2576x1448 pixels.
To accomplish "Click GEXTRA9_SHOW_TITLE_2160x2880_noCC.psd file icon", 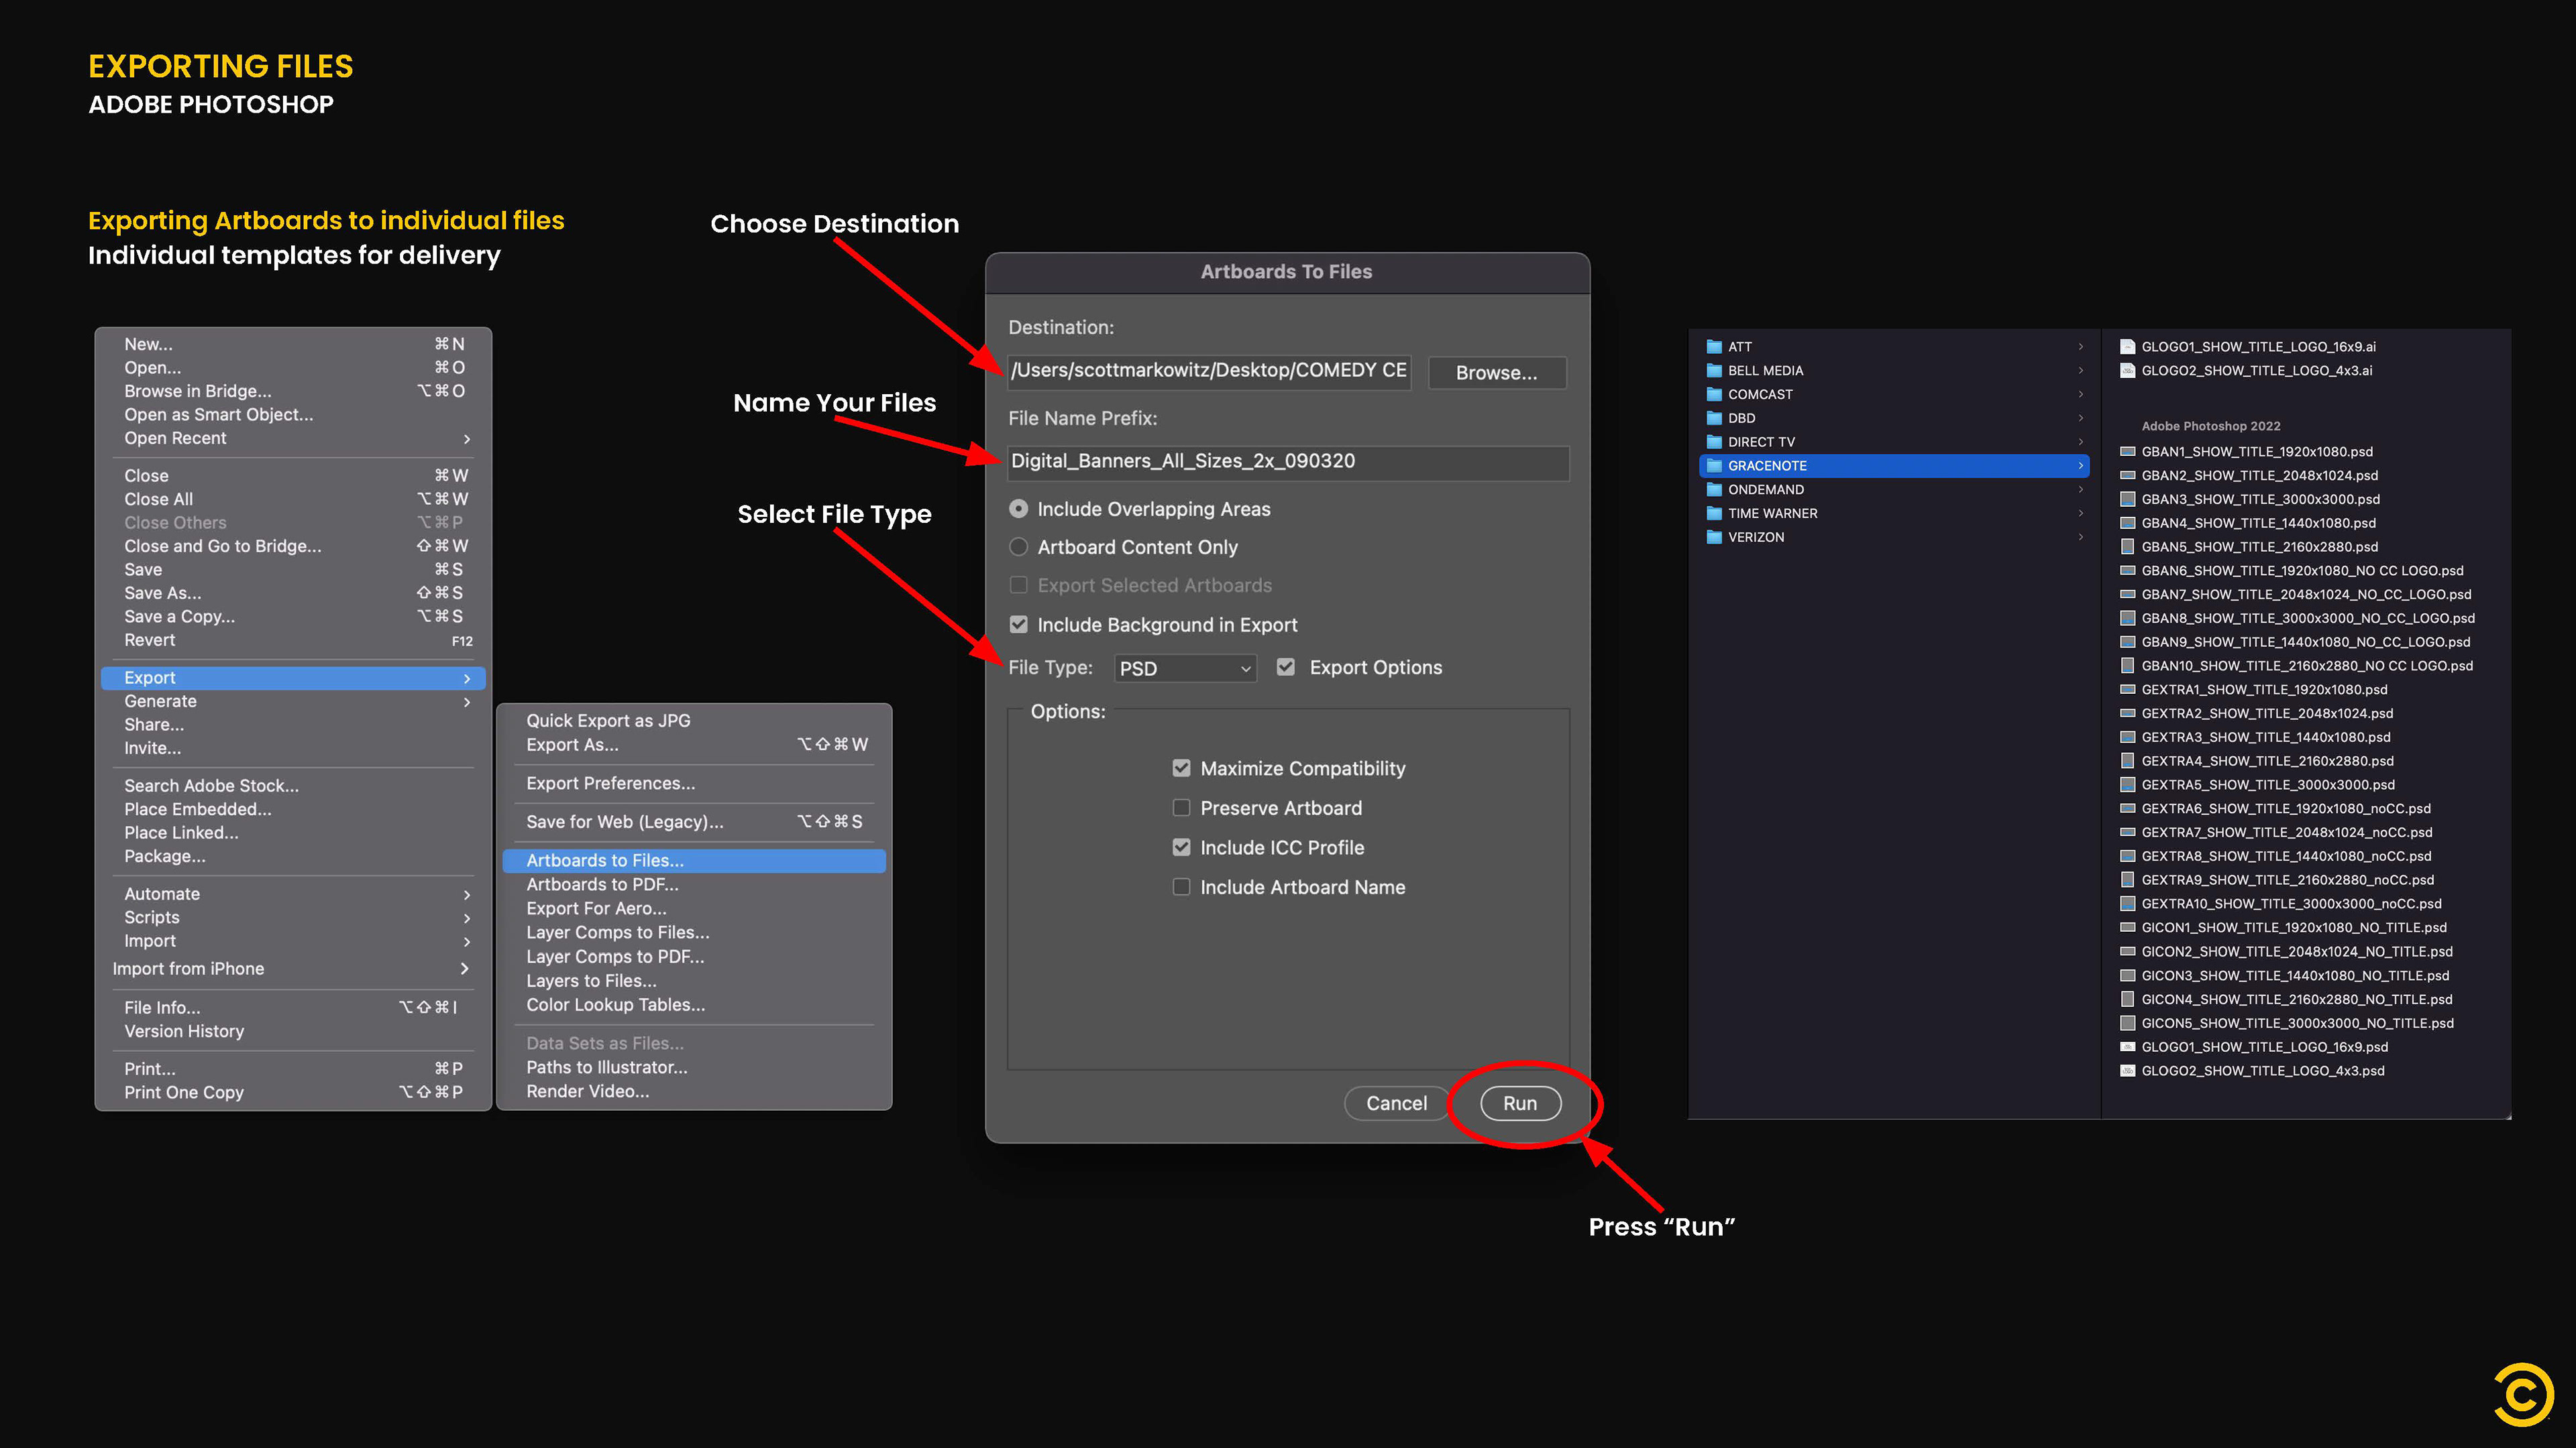I will (2128, 880).
